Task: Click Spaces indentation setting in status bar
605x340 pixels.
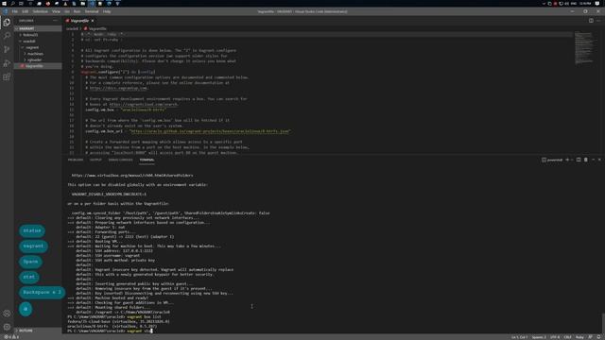Action: (539, 337)
